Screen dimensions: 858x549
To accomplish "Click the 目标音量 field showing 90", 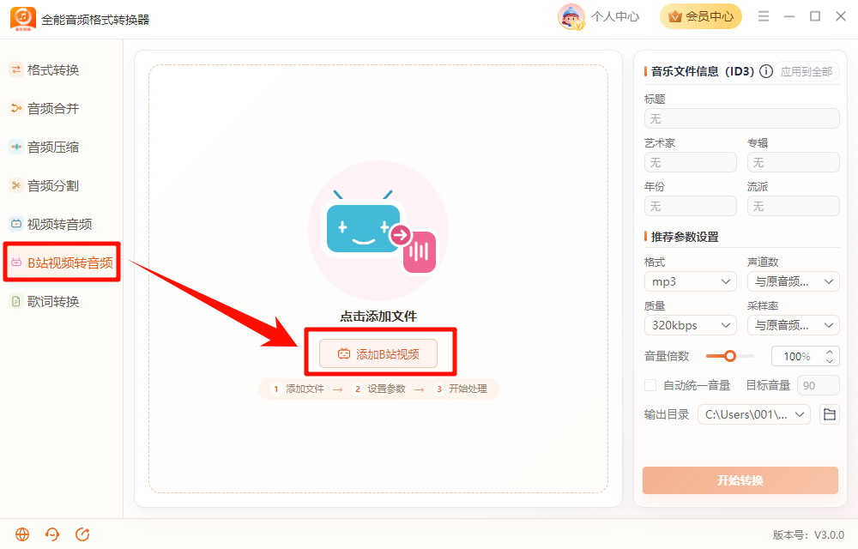I will (819, 385).
